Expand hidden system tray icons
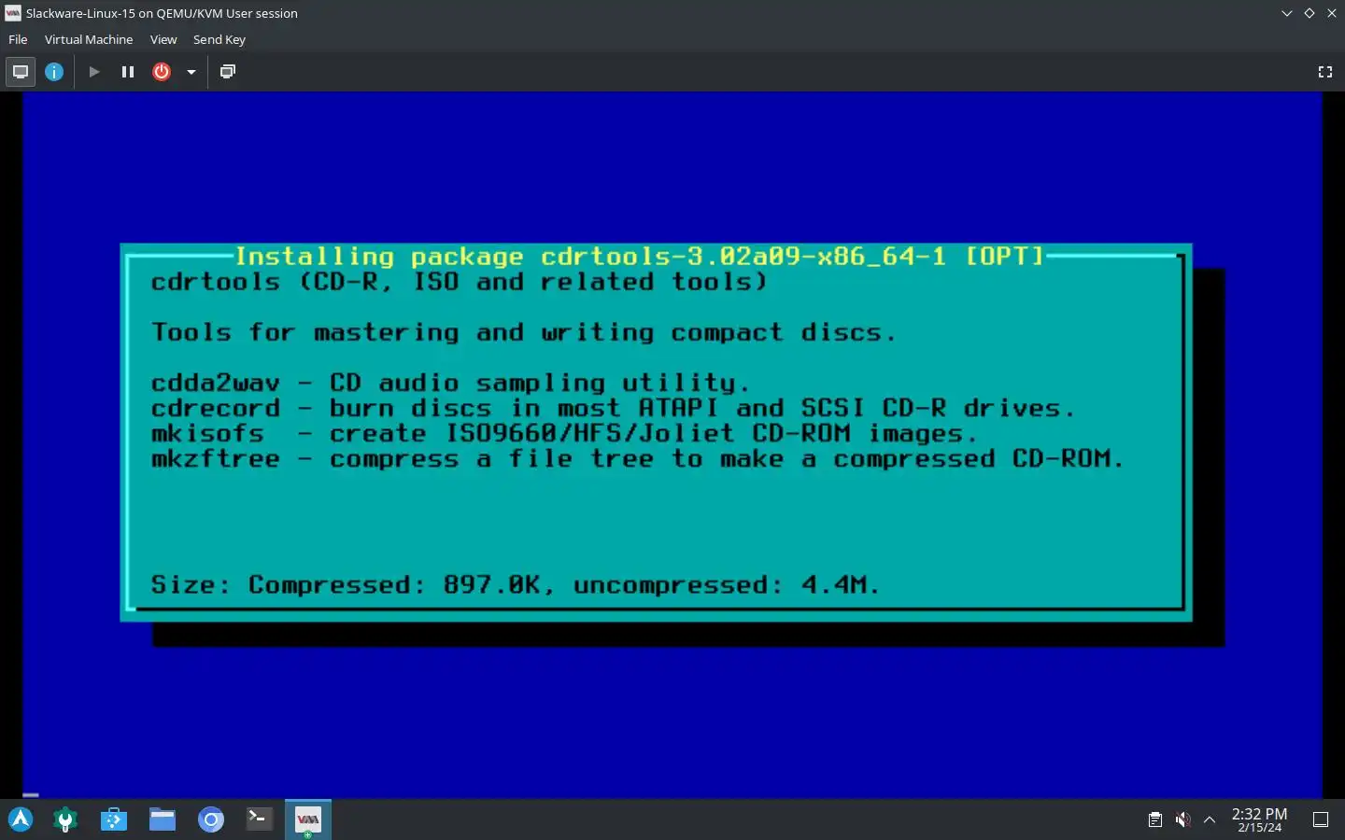Viewport: 1345px width, 840px height. coord(1210,819)
